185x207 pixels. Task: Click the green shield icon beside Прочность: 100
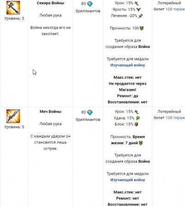click(x=142, y=29)
